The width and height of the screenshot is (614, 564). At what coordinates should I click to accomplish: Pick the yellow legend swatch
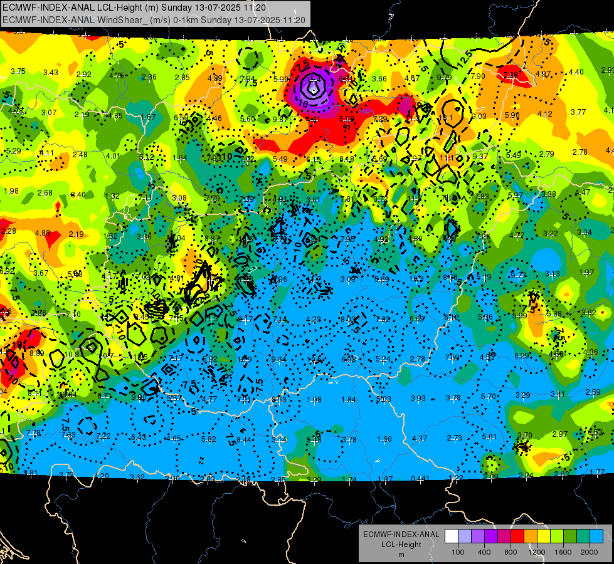point(544,536)
